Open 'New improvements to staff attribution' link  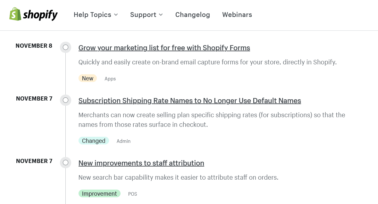pos(141,163)
